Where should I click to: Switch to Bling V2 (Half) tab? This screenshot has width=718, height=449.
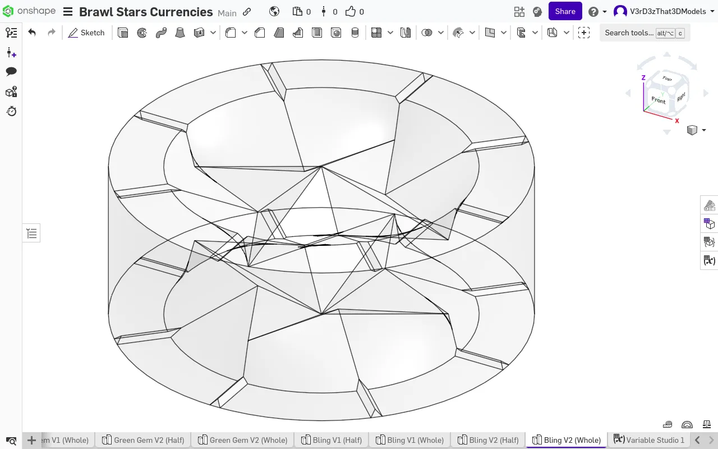pyautogui.click(x=487, y=440)
